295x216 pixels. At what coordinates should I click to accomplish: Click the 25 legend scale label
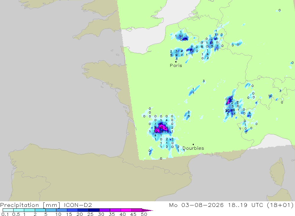[x=90, y=214]
